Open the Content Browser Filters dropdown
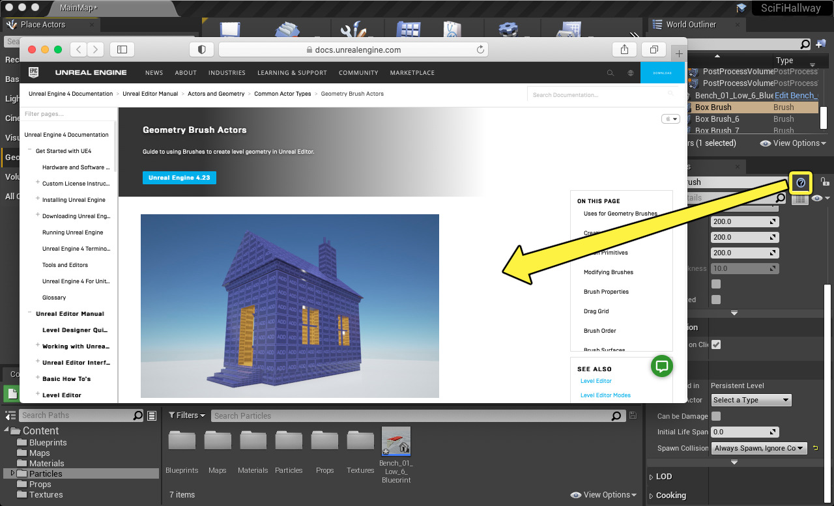 (x=186, y=415)
